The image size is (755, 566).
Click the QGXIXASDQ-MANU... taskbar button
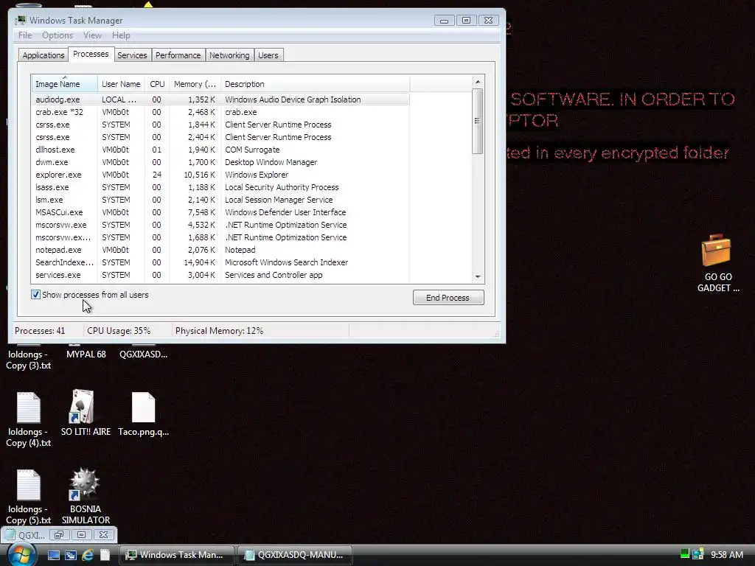coord(295,555)
